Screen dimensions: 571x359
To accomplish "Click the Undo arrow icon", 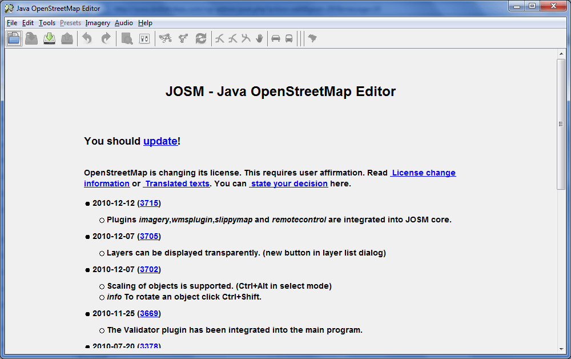I will coord(87,38).
